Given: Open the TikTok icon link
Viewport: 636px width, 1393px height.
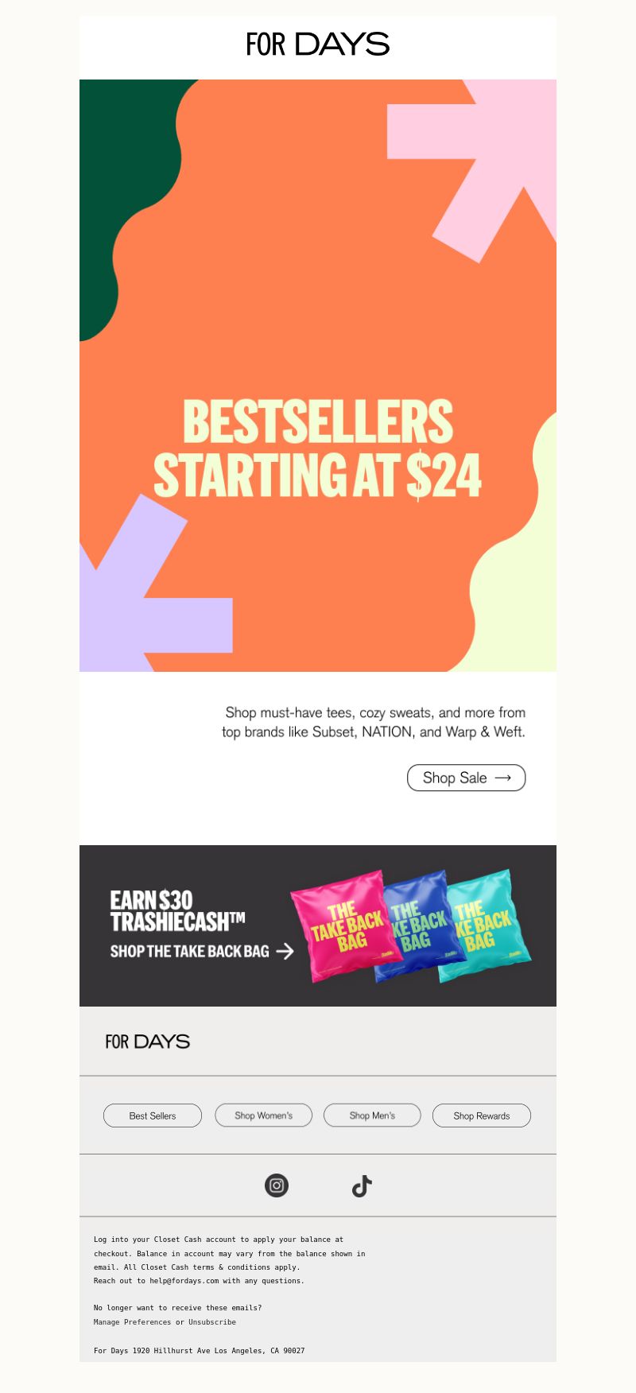Looking at the screenshot, I should [x=362, y=1186].
